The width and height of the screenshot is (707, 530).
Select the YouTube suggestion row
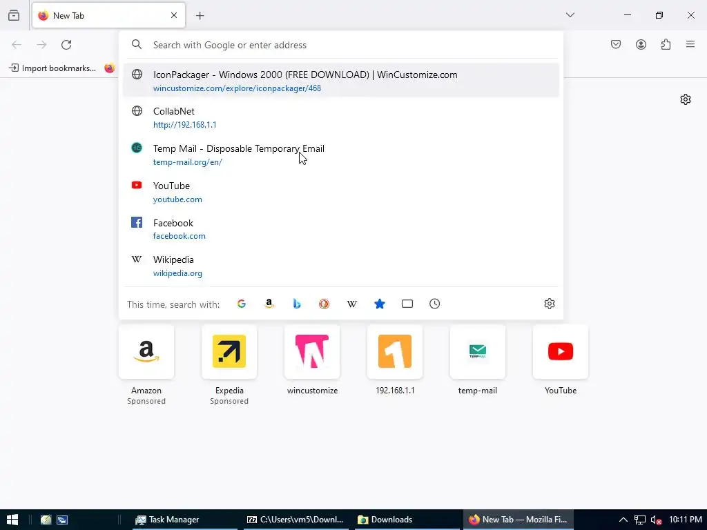point(341,192)
